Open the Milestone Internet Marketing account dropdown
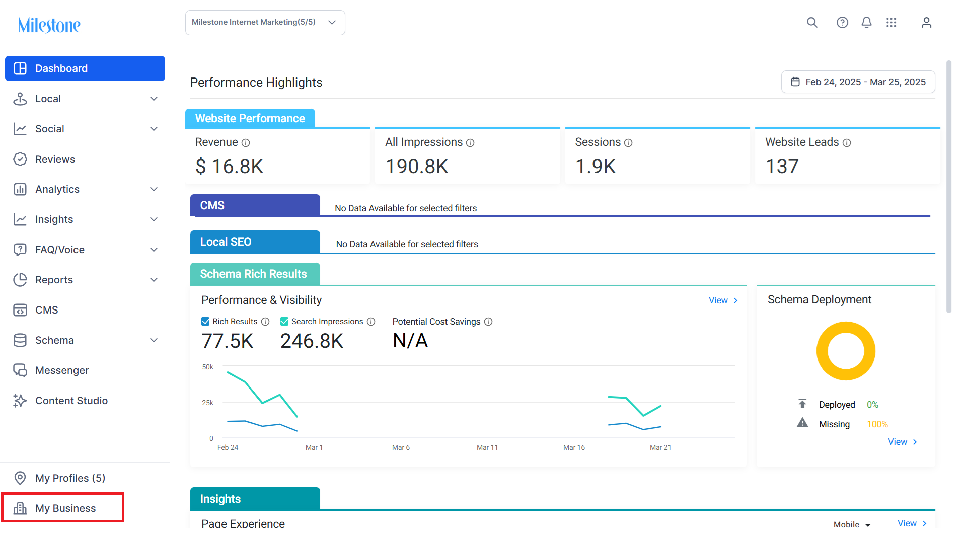 tap(265, 23)
